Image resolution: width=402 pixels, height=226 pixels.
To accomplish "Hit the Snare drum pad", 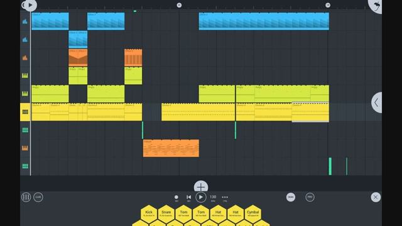I will coord(166,213).
